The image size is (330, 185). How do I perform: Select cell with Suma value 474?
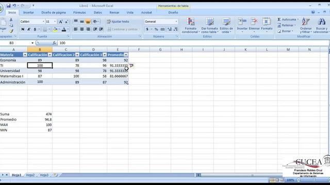(x=40, y=114)
